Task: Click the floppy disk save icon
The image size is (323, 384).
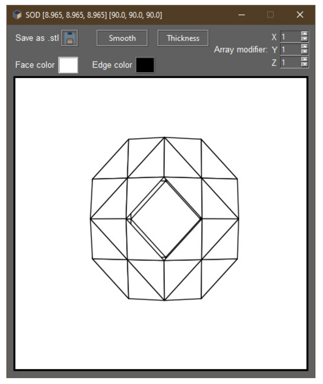Action: click(70, 38)
